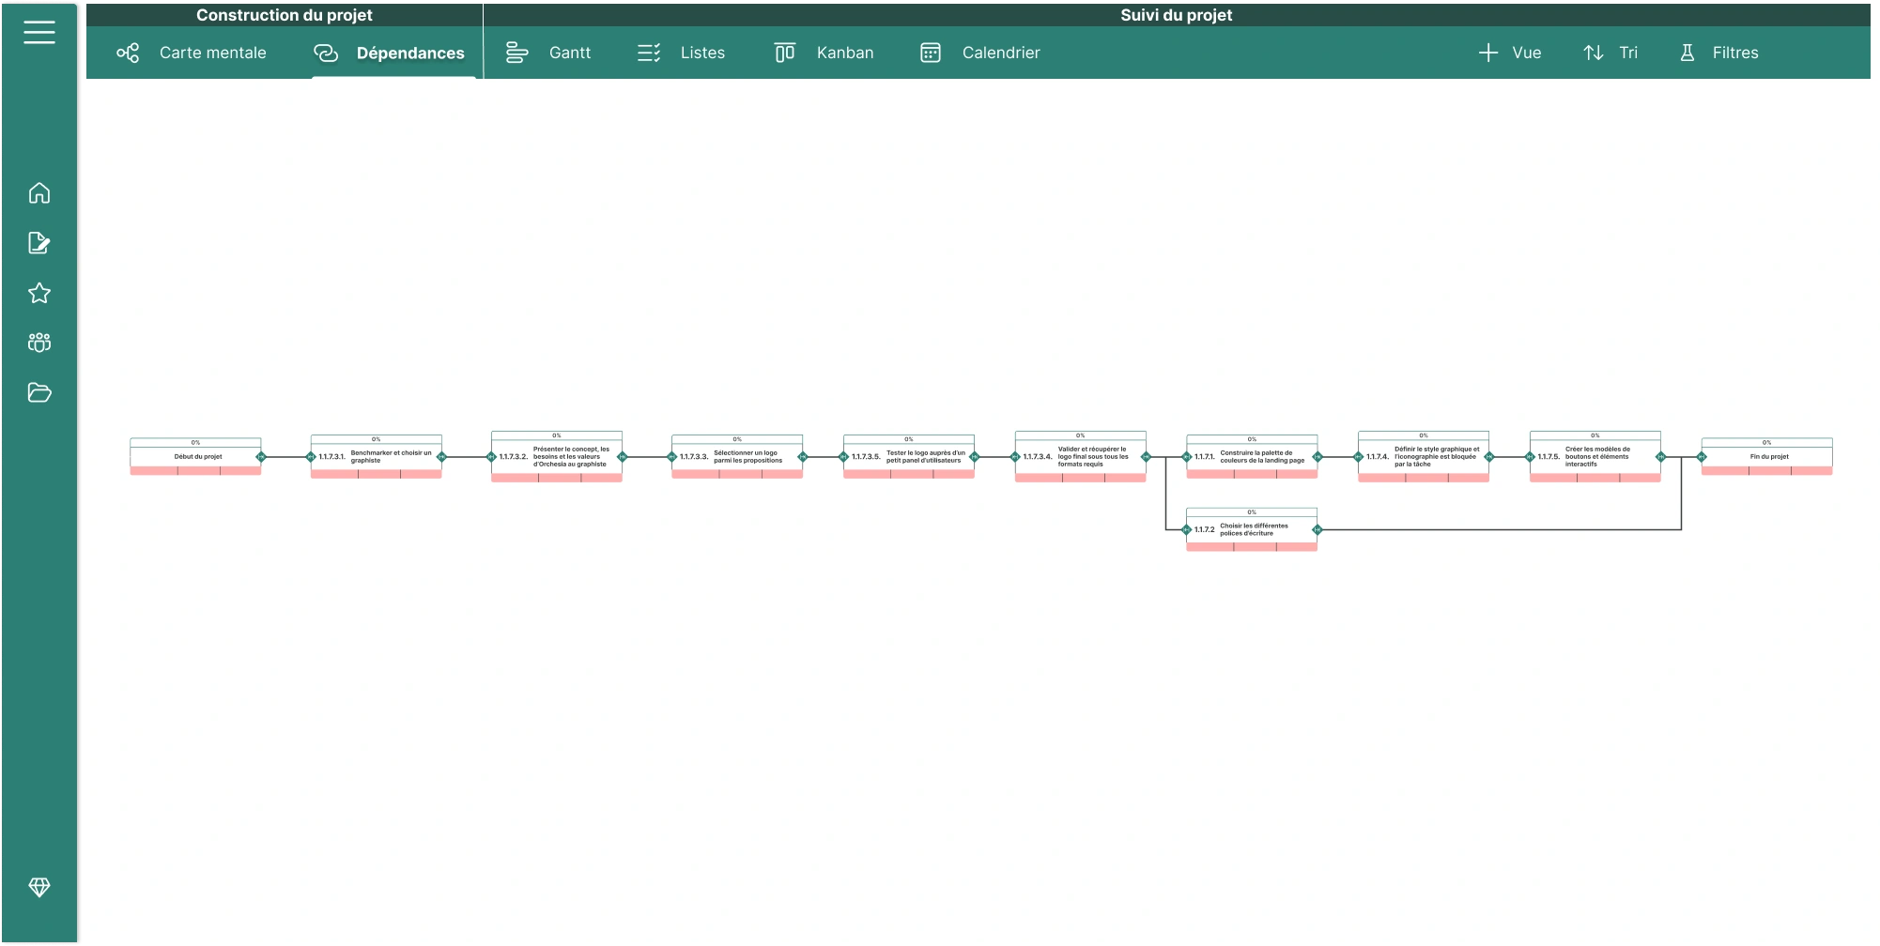
Task: Click output connector of task 1.1.7.2
Action: 1318,530
